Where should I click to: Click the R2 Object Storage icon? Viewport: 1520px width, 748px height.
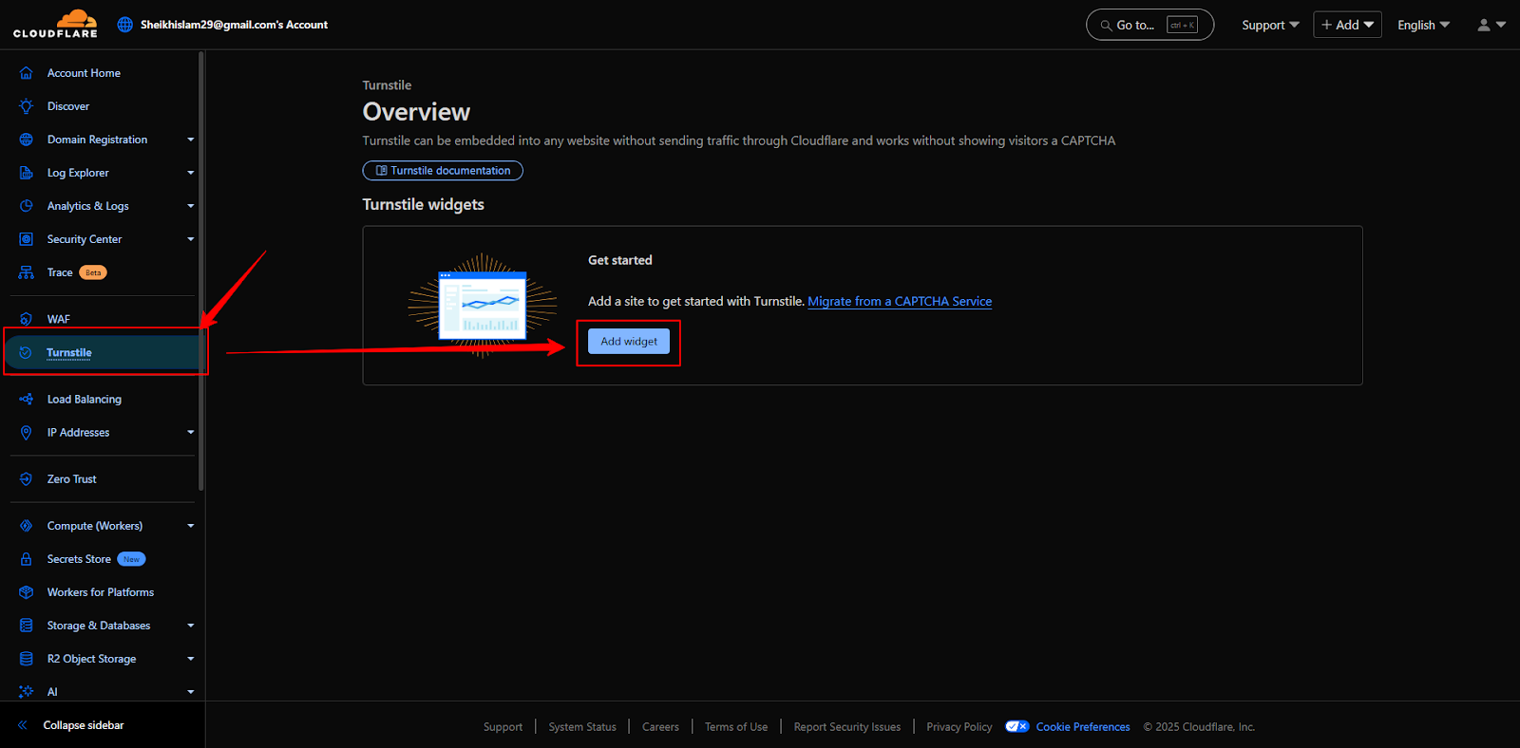pos(27,659)
